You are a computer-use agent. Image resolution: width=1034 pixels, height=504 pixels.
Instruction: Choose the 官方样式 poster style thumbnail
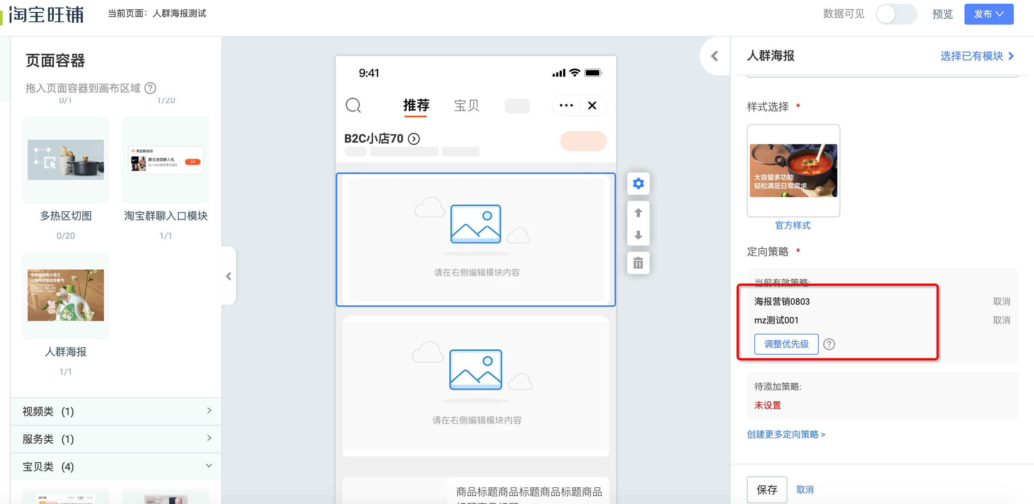[x=793, y=170]
